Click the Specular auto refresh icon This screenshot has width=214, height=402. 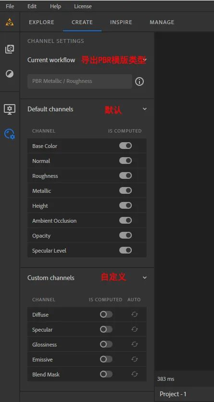click(135, 329)
